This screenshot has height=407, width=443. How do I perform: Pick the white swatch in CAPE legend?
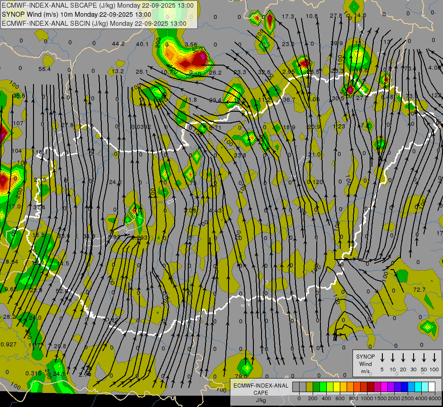(431, 387)
